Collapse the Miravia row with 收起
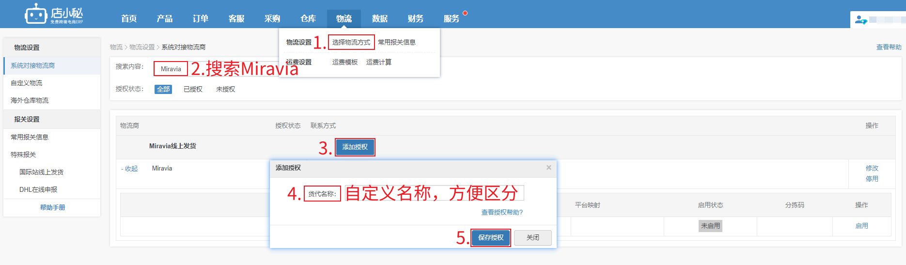The width and height of the screenshot is (906, 265). (x=129, y=169)
